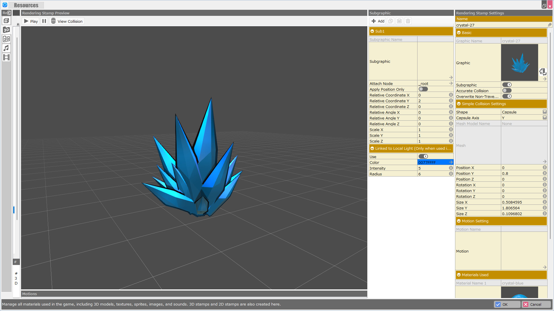This screenshot has height=311, width=554.
Task: Click the copy subgraphic icon
Action: click(x=390, y=21)
